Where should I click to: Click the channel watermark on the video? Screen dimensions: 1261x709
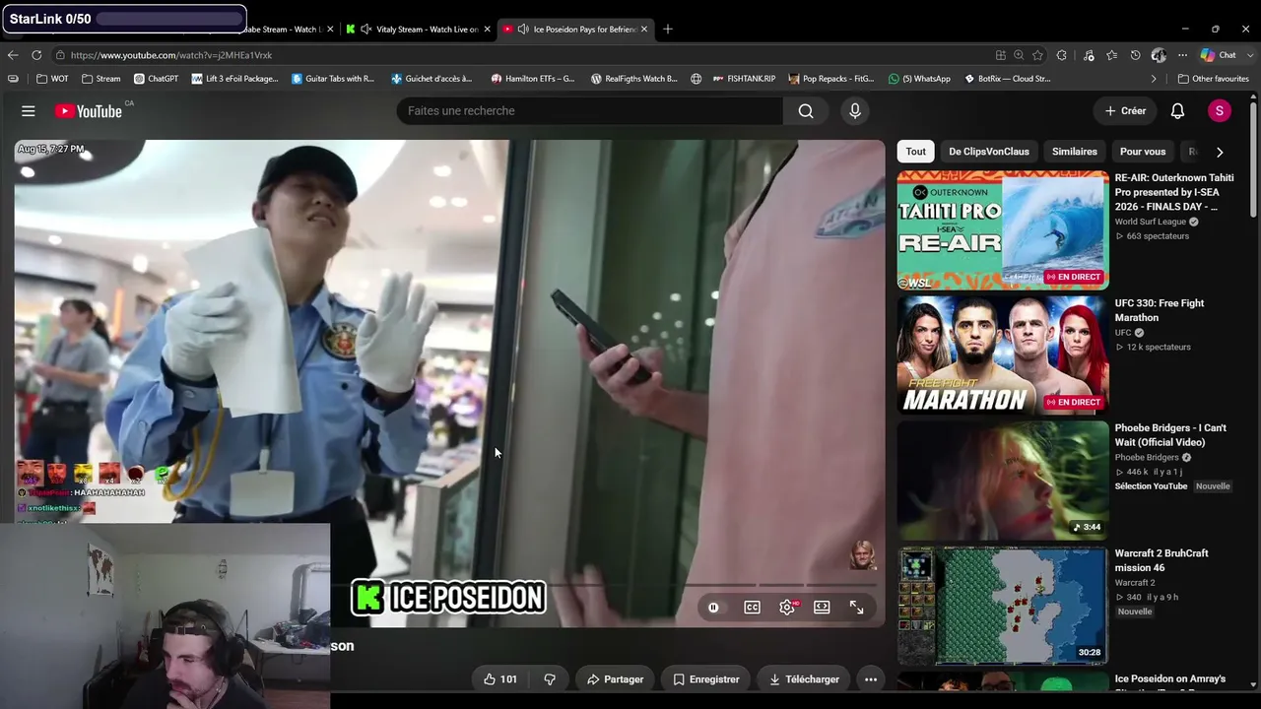862,555
